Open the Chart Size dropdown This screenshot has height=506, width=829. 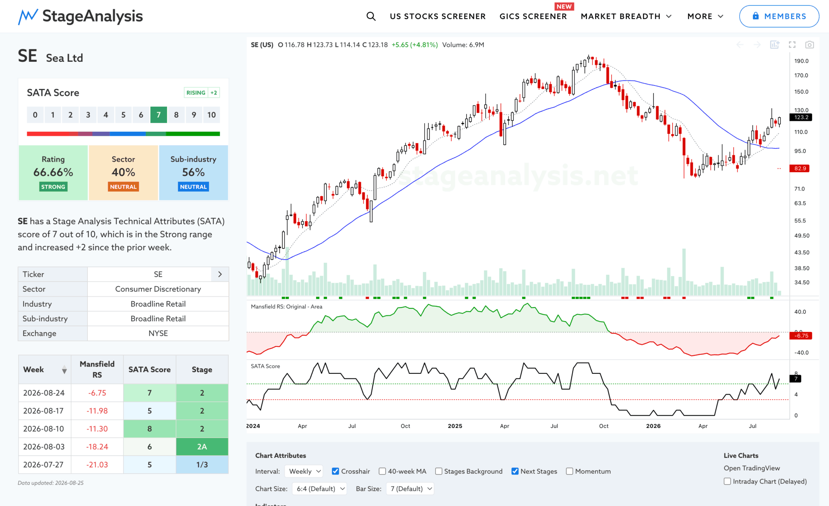click(x=320, y=489)
